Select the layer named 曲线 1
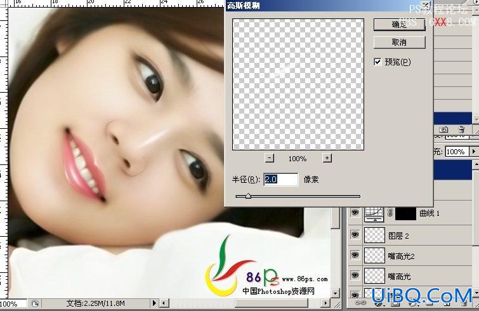 click(x=430, y=213)
